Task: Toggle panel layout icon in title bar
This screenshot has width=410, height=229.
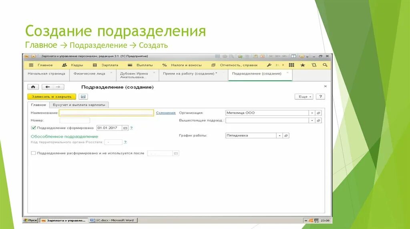Action: (x=293, y=56)
